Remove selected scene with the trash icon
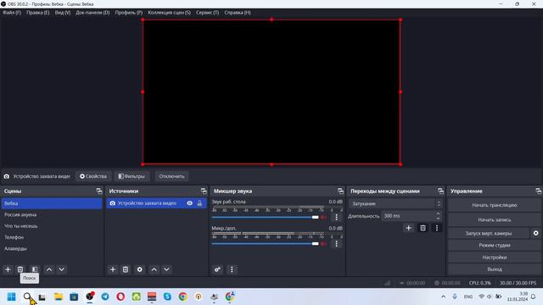This screenshot has height=305, width=543. [20, 269]
